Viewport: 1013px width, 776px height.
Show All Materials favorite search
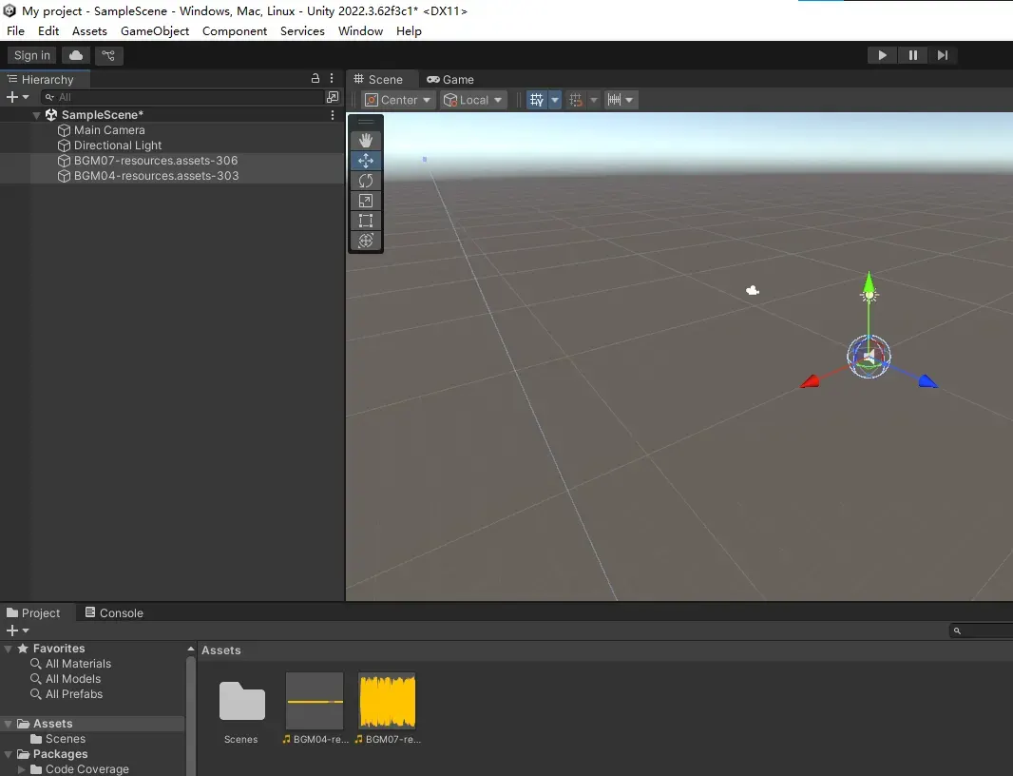(78, 664)
